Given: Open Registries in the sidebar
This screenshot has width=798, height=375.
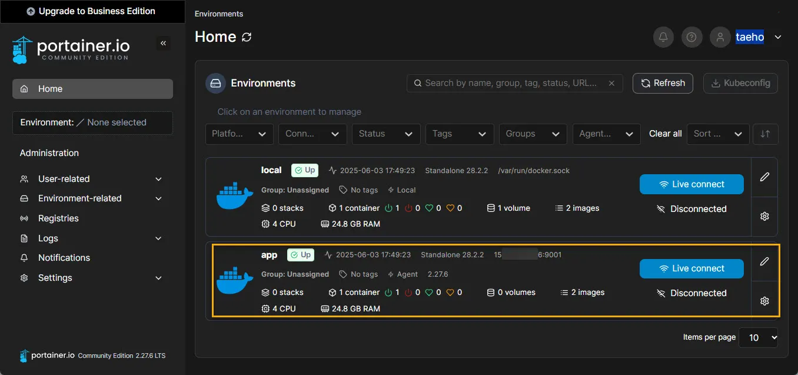Looking at the screenshot, I should coord(58,218).
